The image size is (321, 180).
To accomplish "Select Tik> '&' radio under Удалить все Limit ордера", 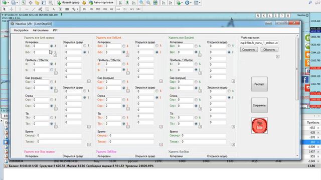I will tap(52, 117).
